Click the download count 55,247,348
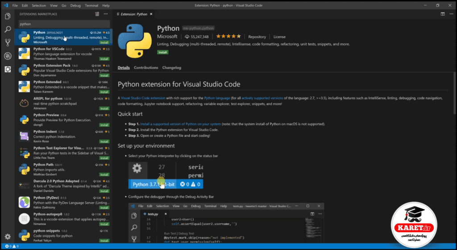The height and width of the screenshot is (250, 457). 197,37
